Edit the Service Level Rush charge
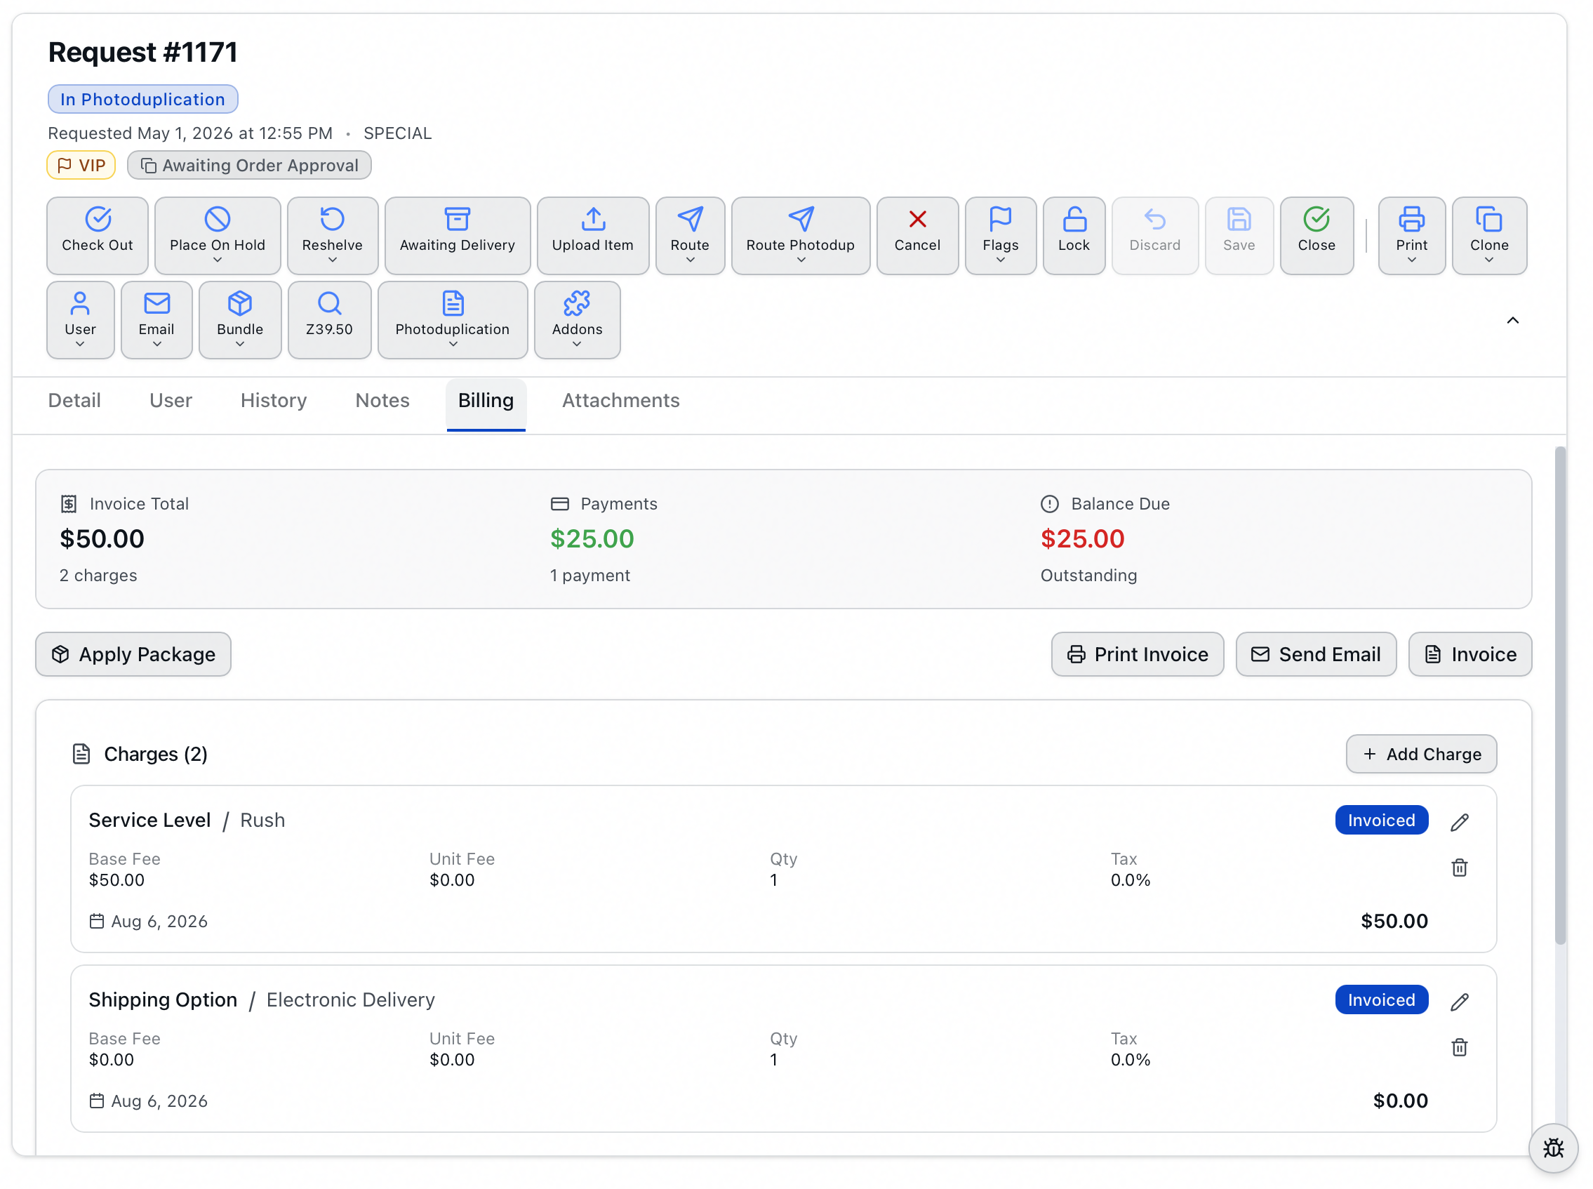Viewport: 1593px width, 1189px height. click(x=1459, y=821)
